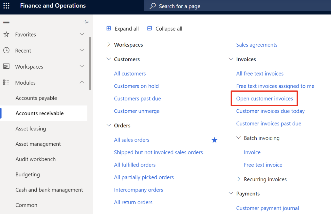Open the app launcher waffle icon
Screen dimensions: 331x214
pyautogui.click(x=6, y=6)
